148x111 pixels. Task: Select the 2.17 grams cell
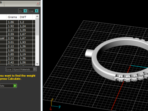(12, 30)
